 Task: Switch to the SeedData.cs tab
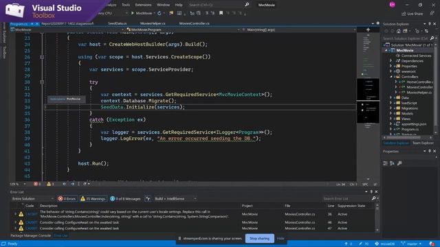[x=117, y=23]
